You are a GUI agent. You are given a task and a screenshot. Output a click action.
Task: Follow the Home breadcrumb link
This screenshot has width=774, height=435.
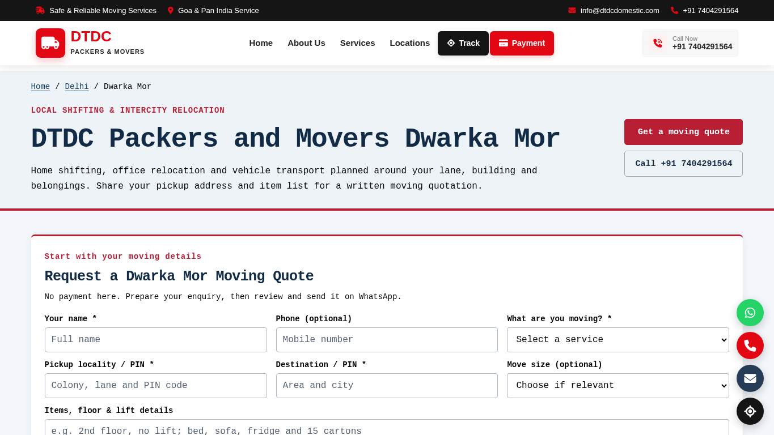(x=40, y=87)
